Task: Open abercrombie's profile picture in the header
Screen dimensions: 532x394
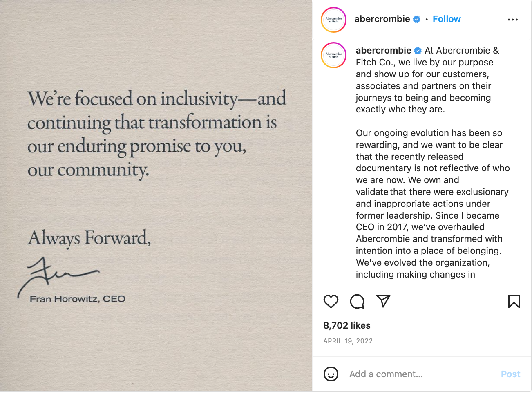Action: 333,19
